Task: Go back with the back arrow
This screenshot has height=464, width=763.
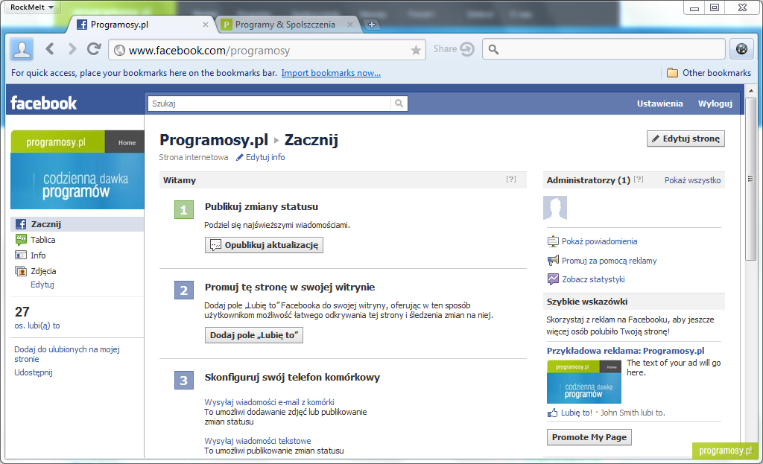Action: 50,48
